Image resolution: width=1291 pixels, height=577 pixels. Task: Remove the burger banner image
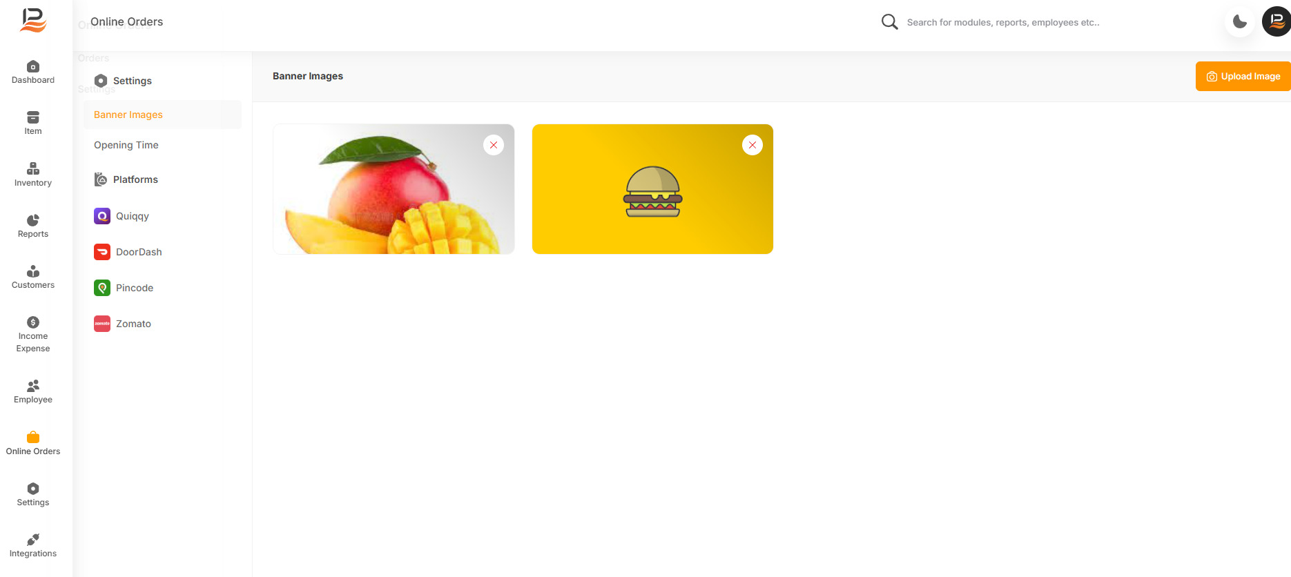[753, 145]
